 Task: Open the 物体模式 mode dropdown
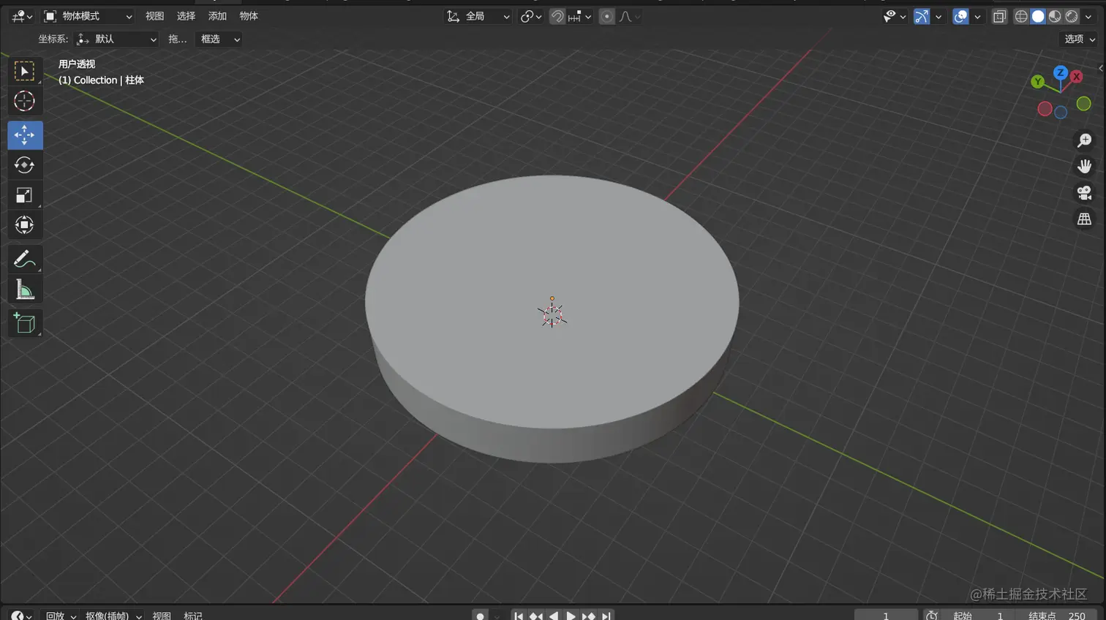coord(88,16)
